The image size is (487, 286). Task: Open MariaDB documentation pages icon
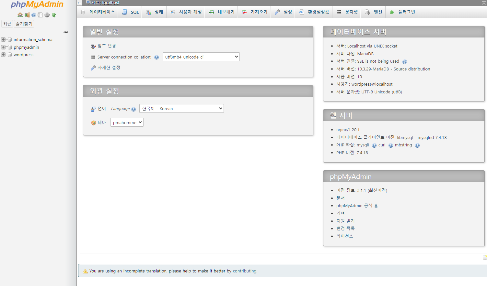click(x=40, y=15)
